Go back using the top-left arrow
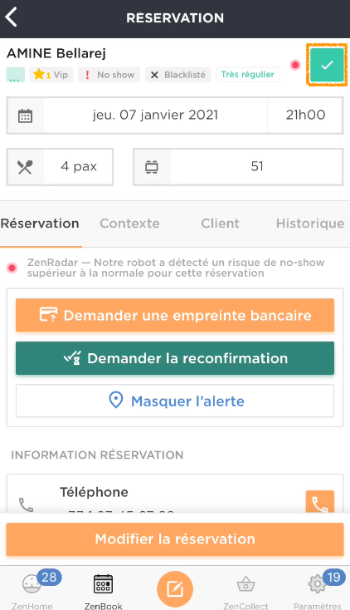 coord(12,17)
